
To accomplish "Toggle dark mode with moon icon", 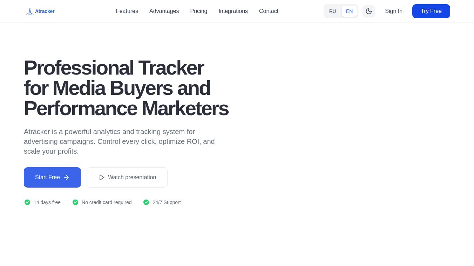I will click(369, 11).
